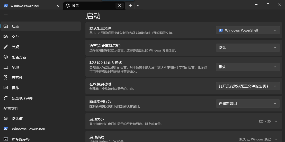
Task: Click the 120 × 30 launch size value
Action: 264,121
